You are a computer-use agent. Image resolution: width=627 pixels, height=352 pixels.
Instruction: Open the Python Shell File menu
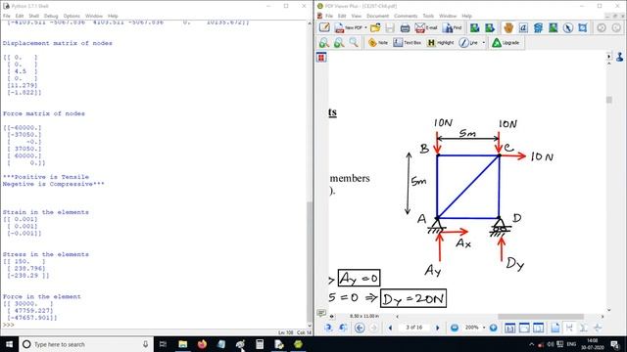[7, 16]
